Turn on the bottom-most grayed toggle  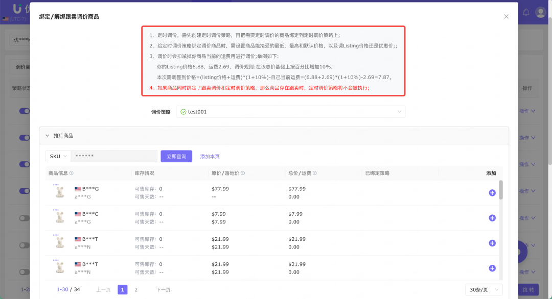tap(25, 272)
